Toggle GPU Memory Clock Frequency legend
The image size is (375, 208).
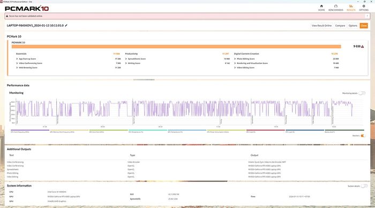tap(69, 131)
